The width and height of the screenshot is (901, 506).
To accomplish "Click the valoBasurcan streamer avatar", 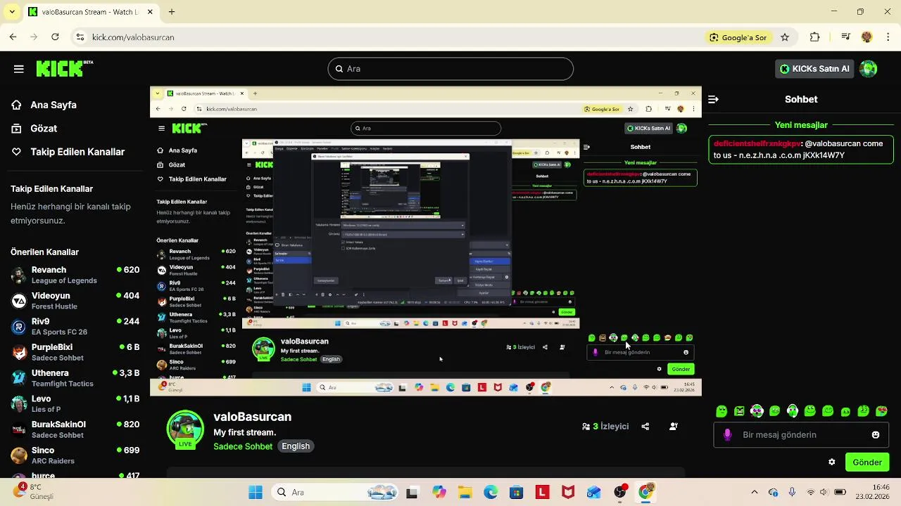I will click(x=185, y=429).
